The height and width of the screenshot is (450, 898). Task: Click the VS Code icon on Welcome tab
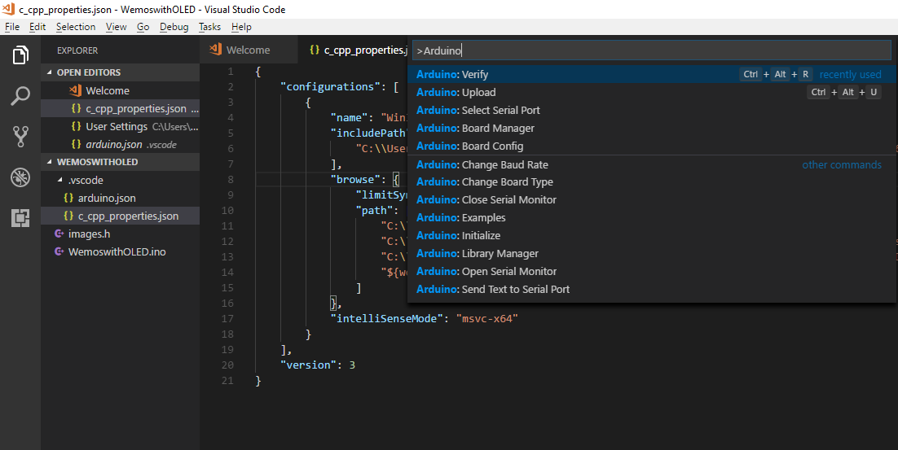215,50
